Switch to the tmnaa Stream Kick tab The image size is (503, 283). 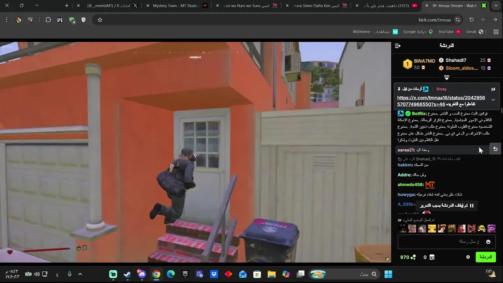tap(455, 6)
